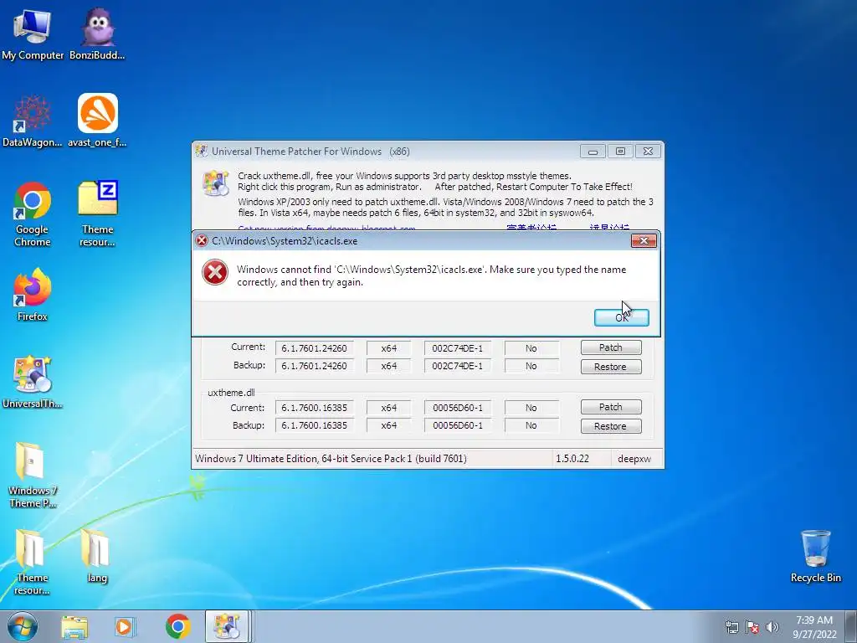857x643 pixels.
Task: Click the Universal Theme Patcher taskbar button
Action: (227, 626)
